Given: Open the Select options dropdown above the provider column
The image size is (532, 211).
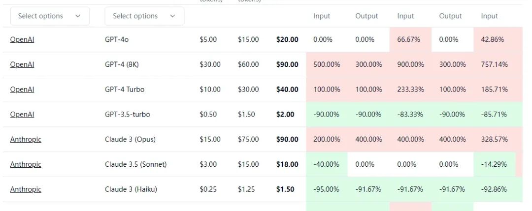Looking at the screenshot, I should click(50, 16).
